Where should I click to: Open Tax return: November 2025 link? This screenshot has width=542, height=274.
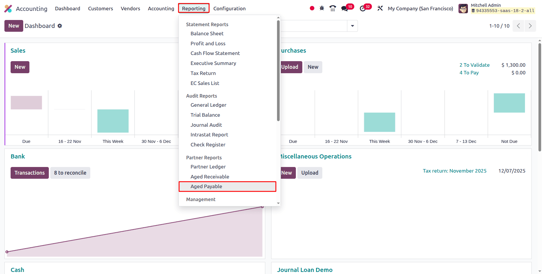tap(455, 171)
